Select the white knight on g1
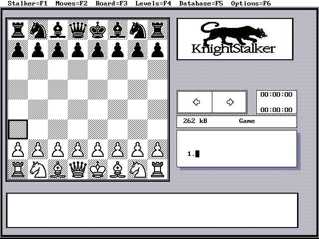 coord(138,169)
